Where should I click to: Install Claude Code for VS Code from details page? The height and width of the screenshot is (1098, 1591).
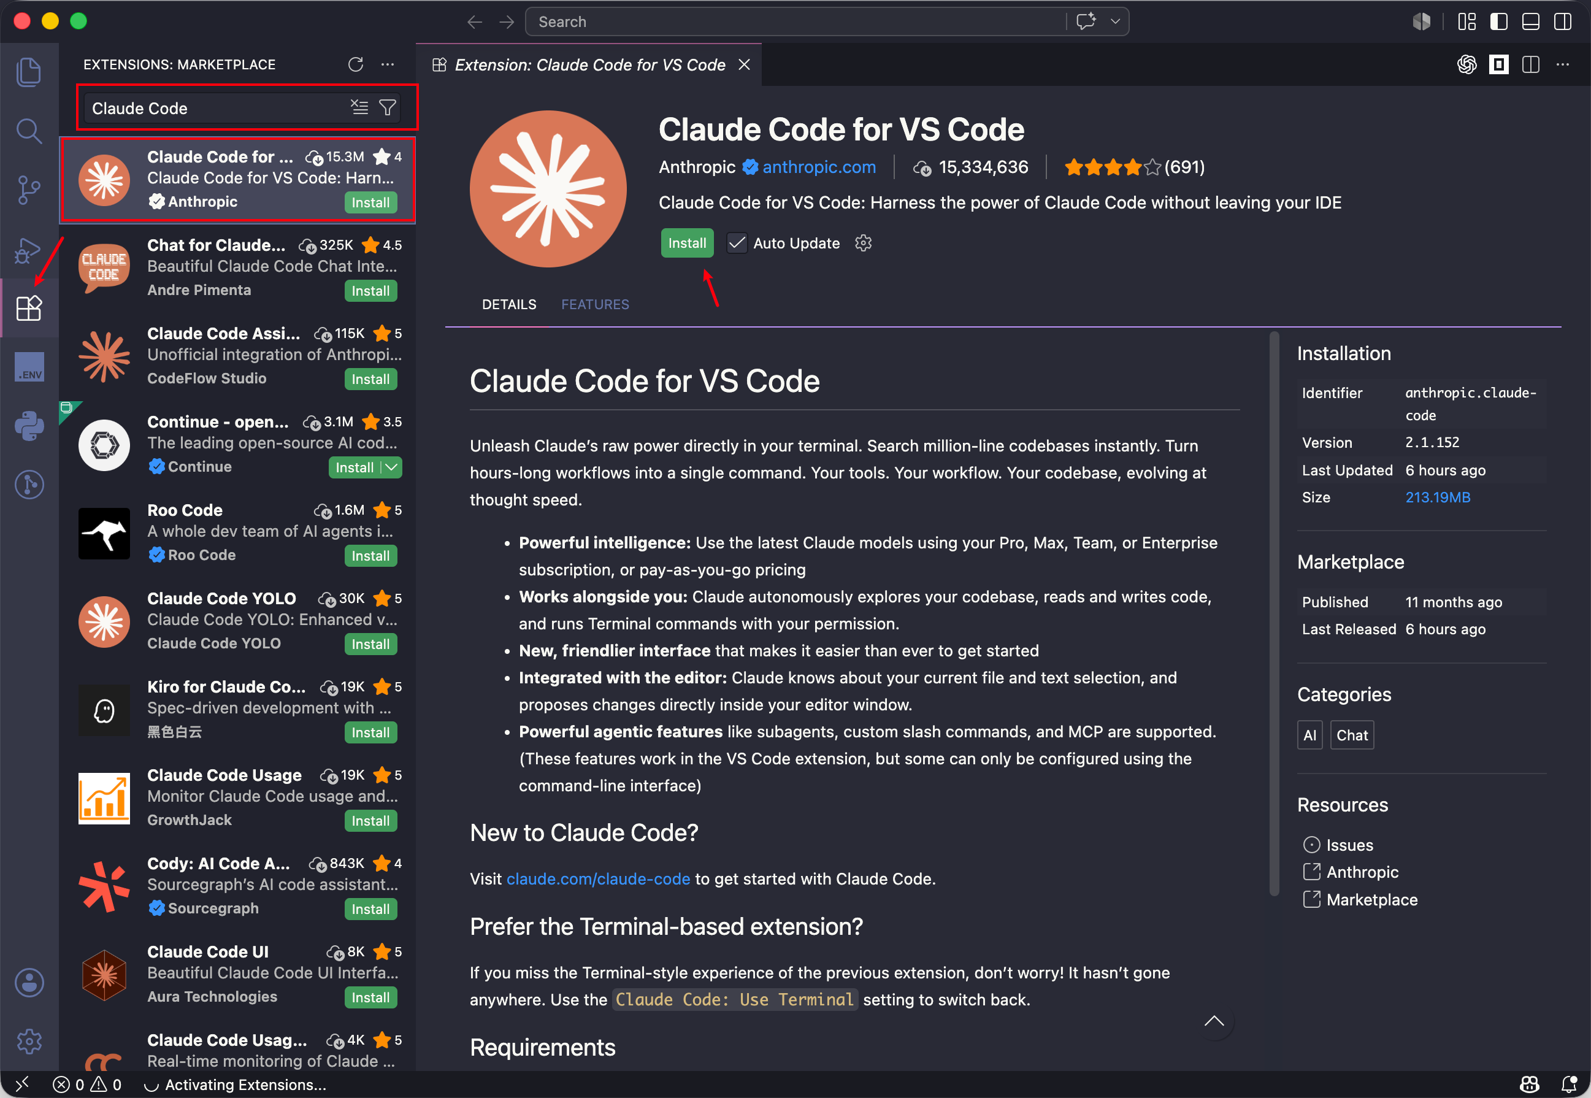tap(687, 243)
